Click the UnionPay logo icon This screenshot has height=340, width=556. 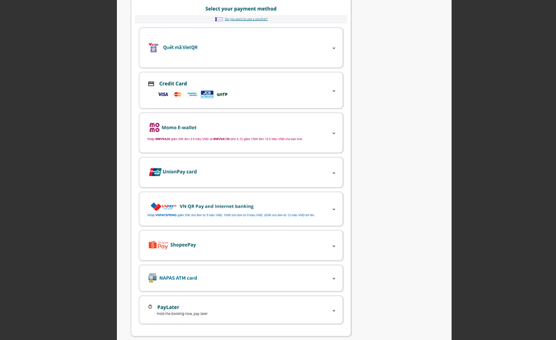coord(155,172)
